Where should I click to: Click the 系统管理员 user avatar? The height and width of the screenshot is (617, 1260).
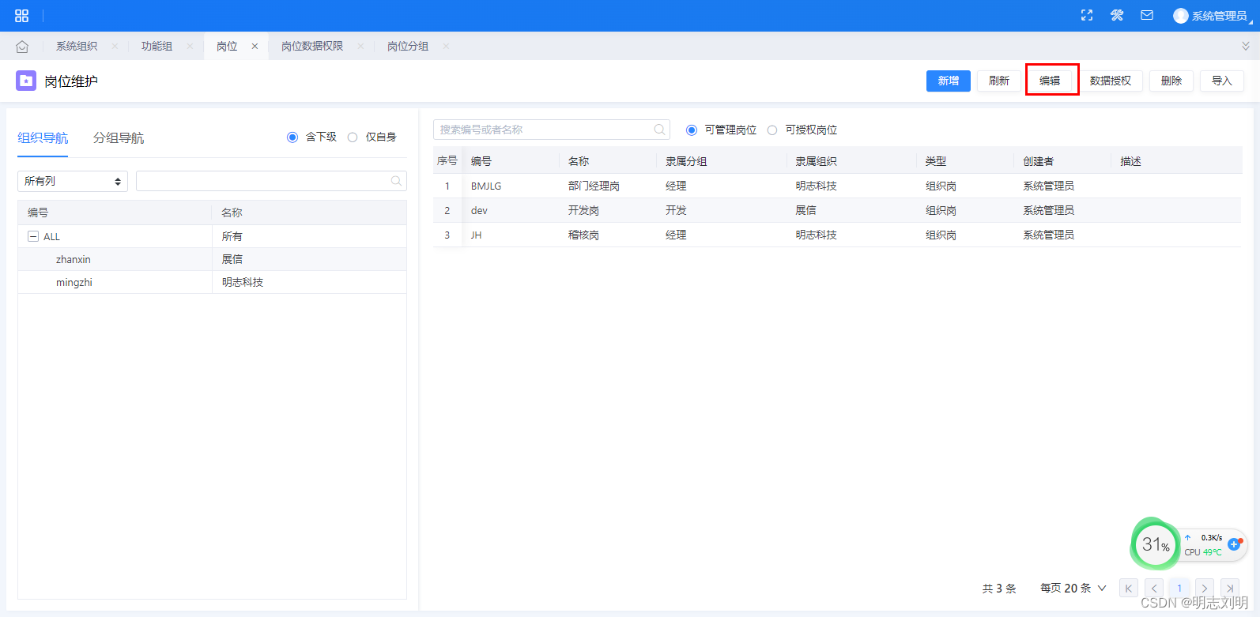tap(1181, 16)
